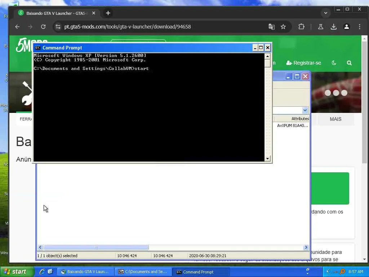
Task: Click the 8:57 AM taskbar clock
Action: pos(356,272)
